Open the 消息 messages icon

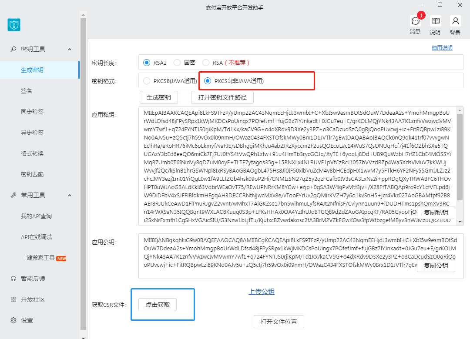[x=415, y=21]
